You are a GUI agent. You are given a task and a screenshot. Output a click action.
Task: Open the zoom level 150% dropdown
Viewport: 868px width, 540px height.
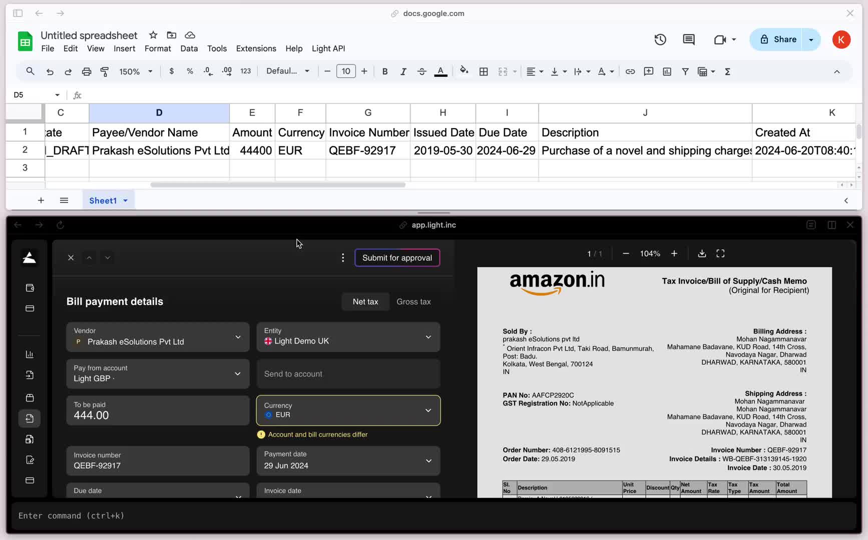pyautogui.click(x=136, y=71)
